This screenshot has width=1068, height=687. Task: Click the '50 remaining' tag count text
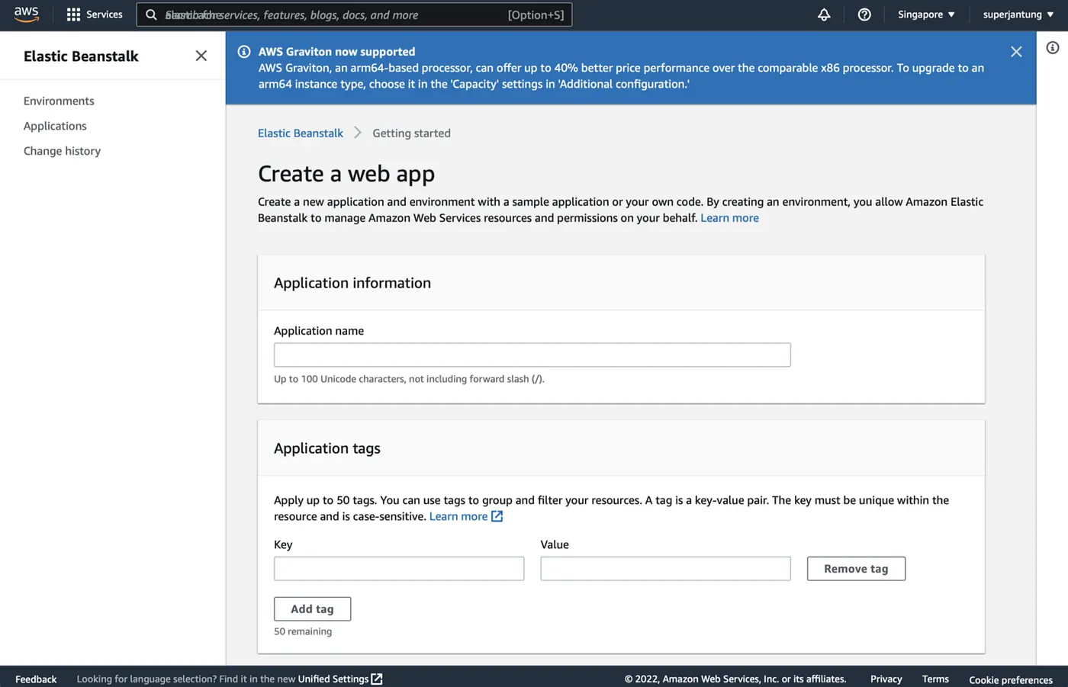(x=303, y=631)
